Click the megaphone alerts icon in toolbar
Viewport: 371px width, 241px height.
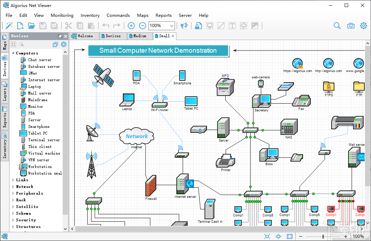184,26
